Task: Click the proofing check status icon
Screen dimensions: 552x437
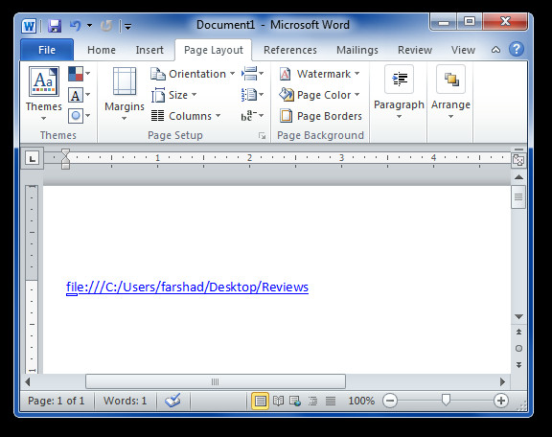Action: 173,401
